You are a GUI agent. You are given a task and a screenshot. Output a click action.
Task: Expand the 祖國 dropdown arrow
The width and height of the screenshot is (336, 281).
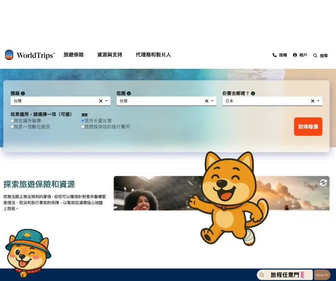[x=212, y=101]
